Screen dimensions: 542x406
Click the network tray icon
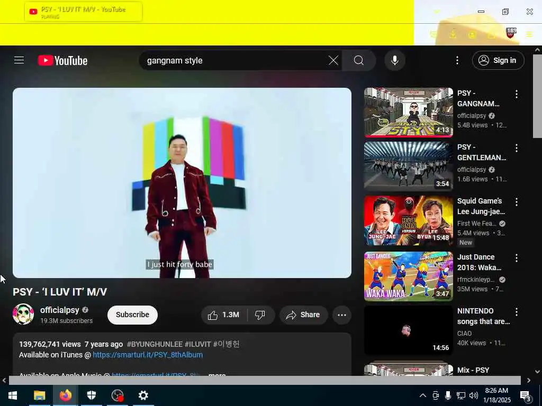[461, 395]
